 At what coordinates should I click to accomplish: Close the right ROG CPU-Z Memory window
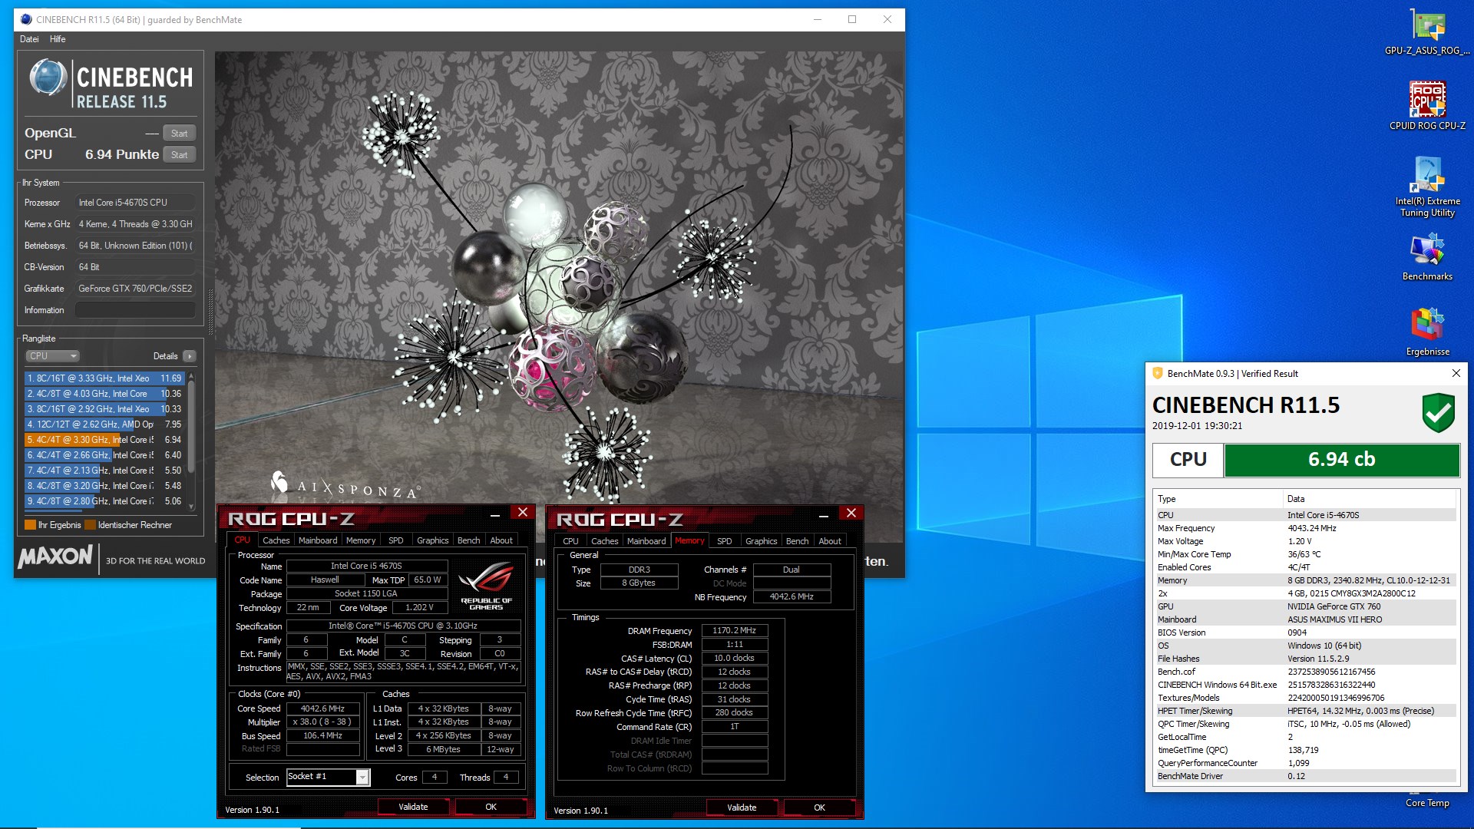coord(851,513)
